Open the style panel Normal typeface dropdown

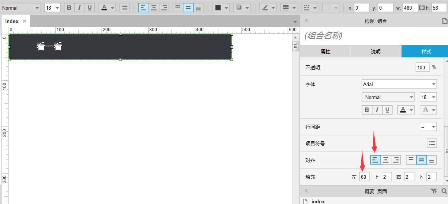[388, 97]
